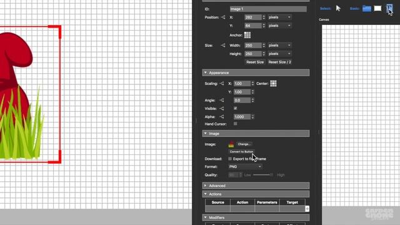Click the Alpha stepper arrows
The height and width of the screenshot is (225, 400).
(252, 117)
